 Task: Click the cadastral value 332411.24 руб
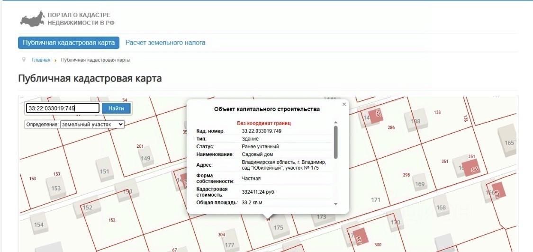tap(258, 192)
